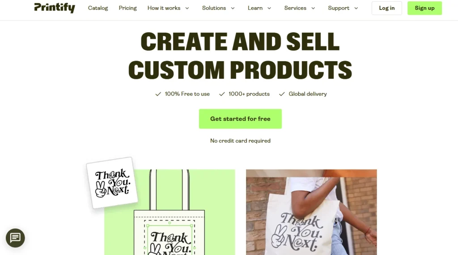Click the tote bag design mockup image
458x255 pixels.
click(170, 212)
